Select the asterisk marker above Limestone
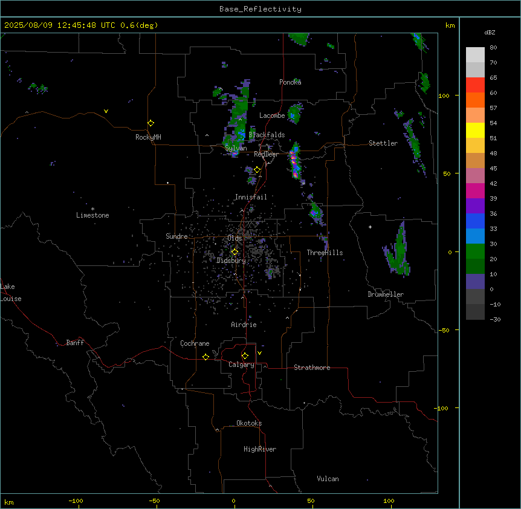 (x=92, y=209)
